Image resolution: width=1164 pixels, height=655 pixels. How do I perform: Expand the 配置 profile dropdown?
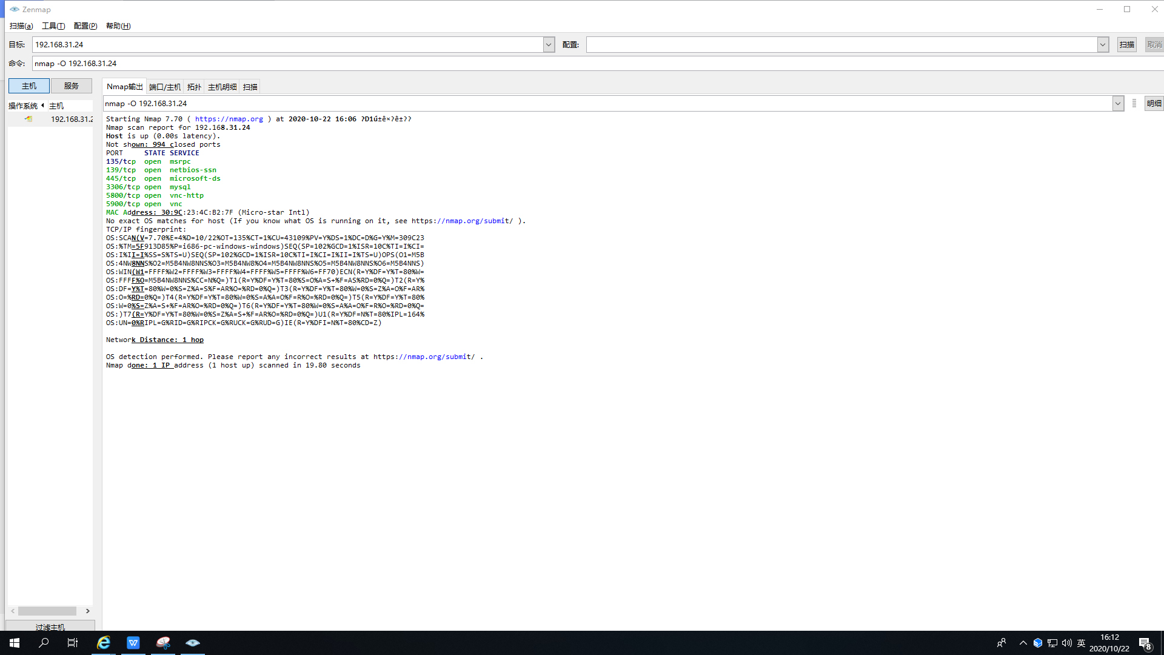pos(1103,45)
